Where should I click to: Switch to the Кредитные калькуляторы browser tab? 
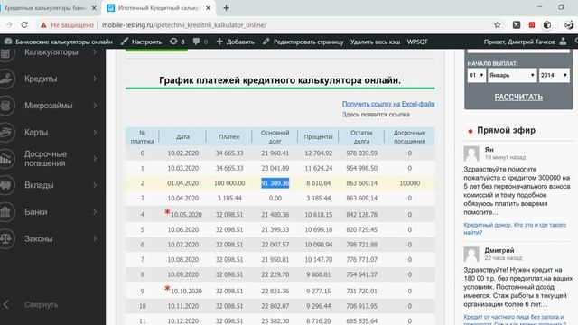pyautogui.click(x=45, y=8)
